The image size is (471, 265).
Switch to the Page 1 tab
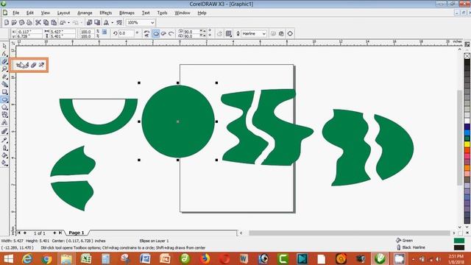(77, 233)
